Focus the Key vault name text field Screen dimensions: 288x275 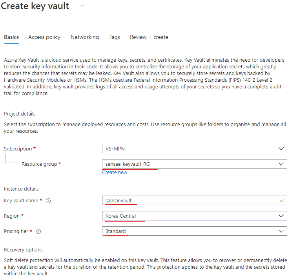click(188, 200)
